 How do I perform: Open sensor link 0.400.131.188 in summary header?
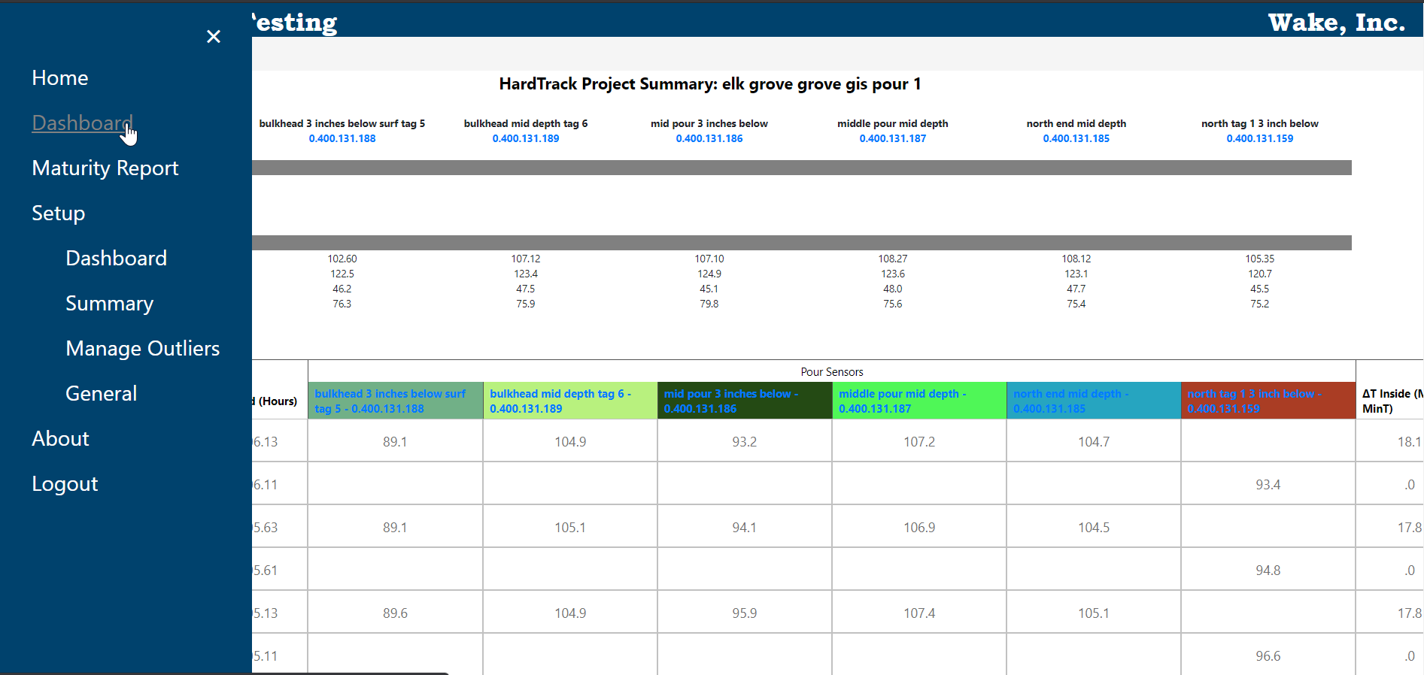pyautogui.click(x=342, y=138)
